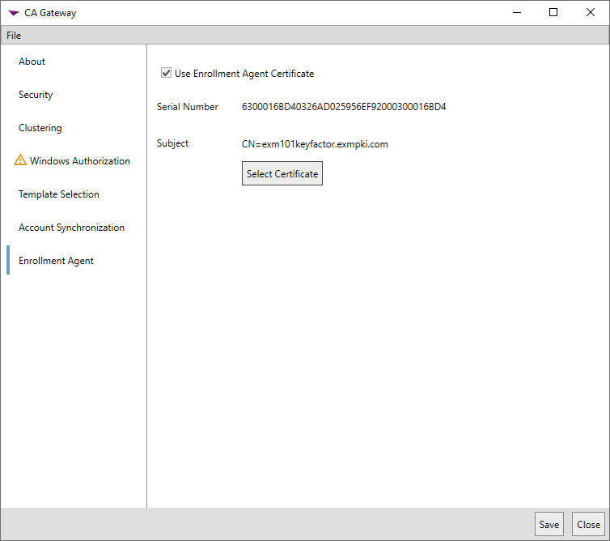
Task: Click the warning icon beside Windows Authorization
Action: pos(20,160)
